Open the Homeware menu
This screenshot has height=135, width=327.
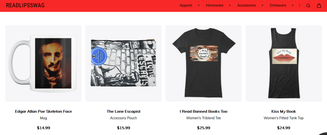click(215, 5)
